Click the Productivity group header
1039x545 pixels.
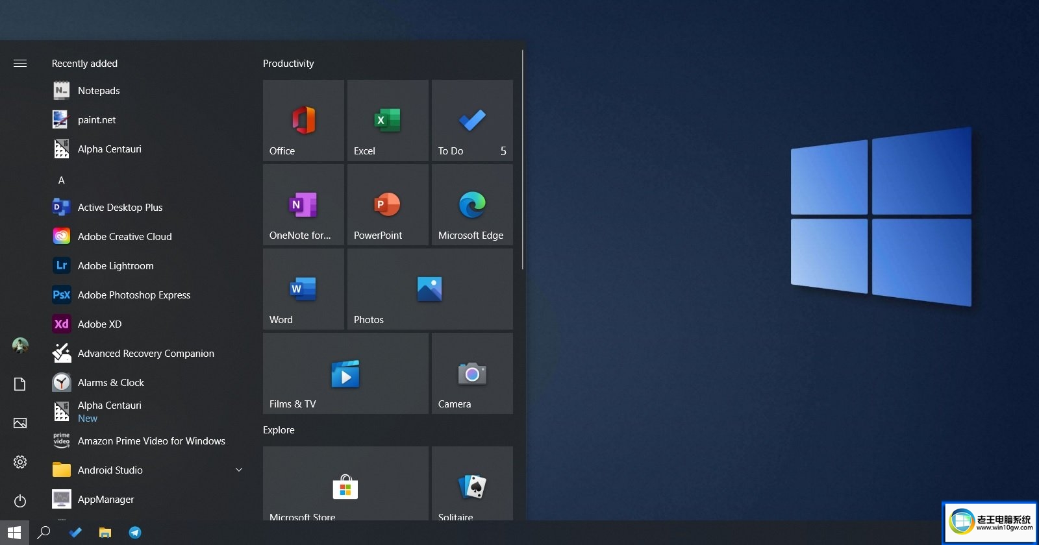[288, 64]
